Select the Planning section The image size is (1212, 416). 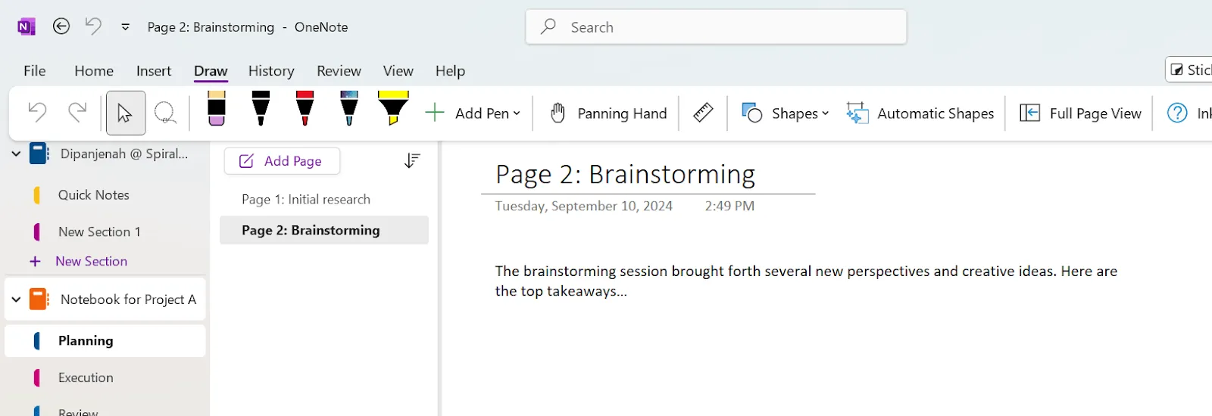pos(105,341)
